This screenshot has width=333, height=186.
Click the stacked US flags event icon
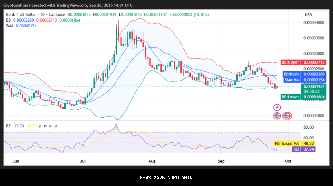coord(287,116)
